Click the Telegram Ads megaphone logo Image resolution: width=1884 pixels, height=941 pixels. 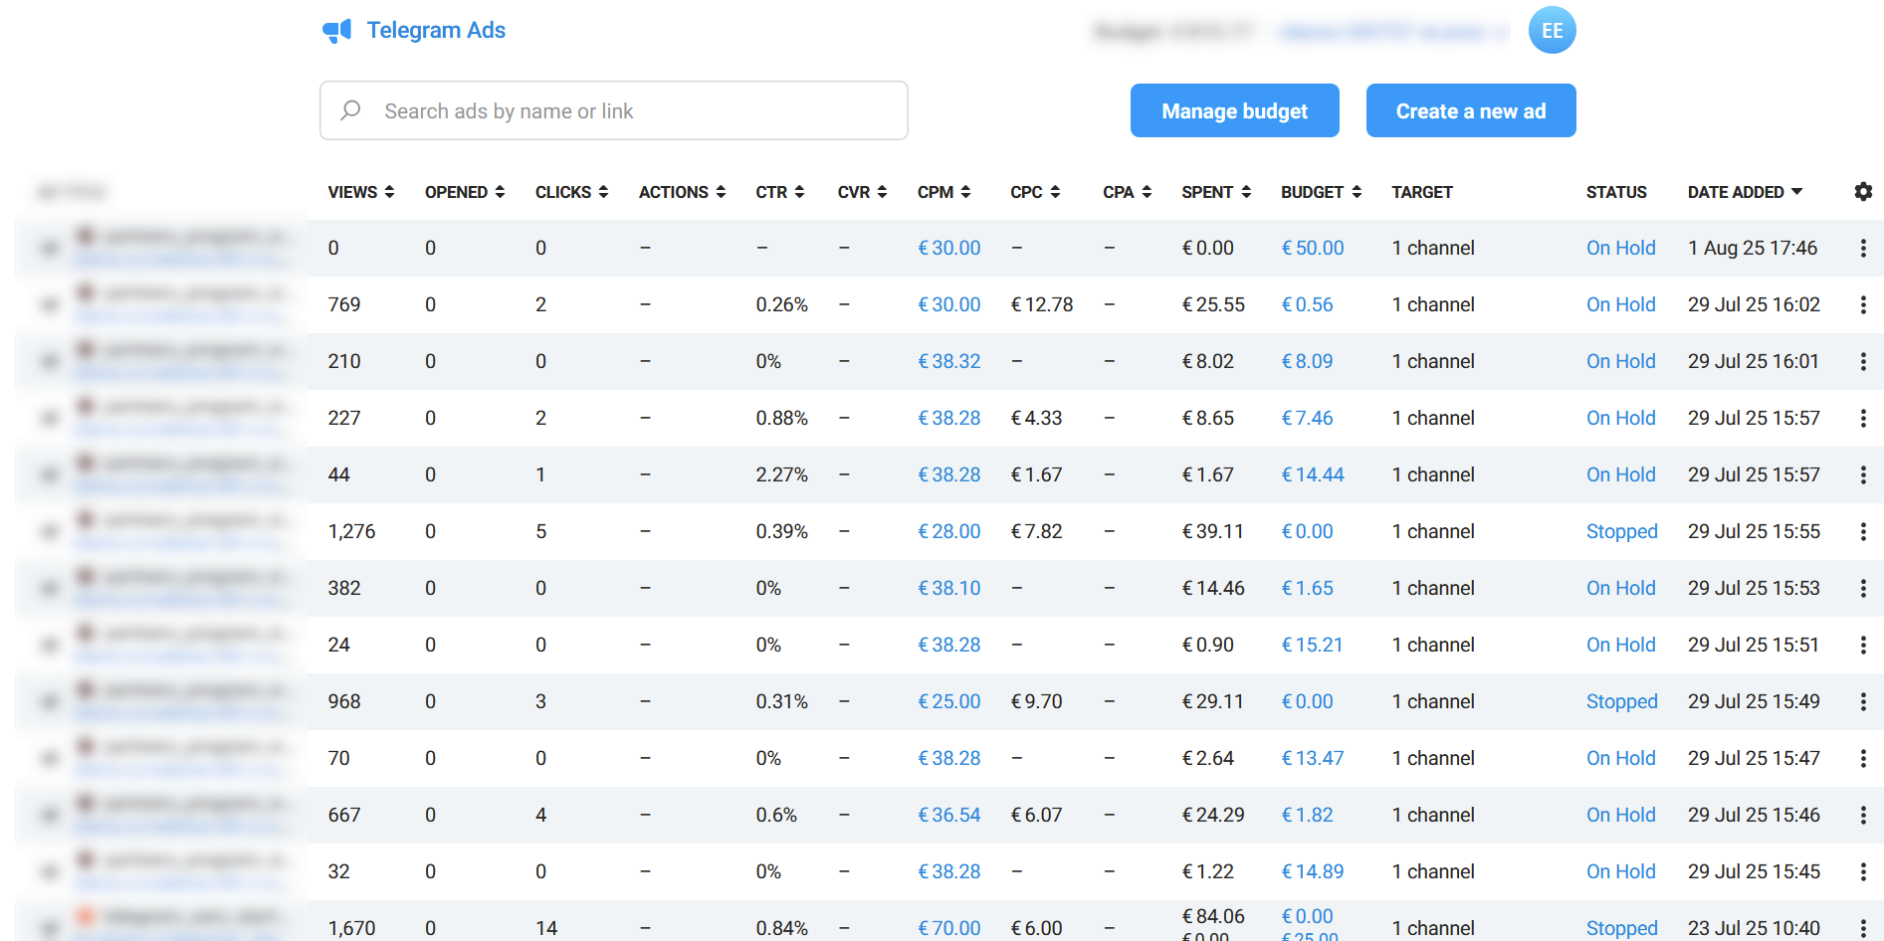click(x=337, y=31)
